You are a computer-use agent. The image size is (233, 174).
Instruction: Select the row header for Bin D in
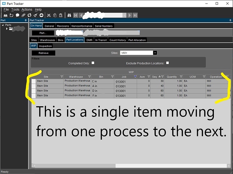(34, 91)
